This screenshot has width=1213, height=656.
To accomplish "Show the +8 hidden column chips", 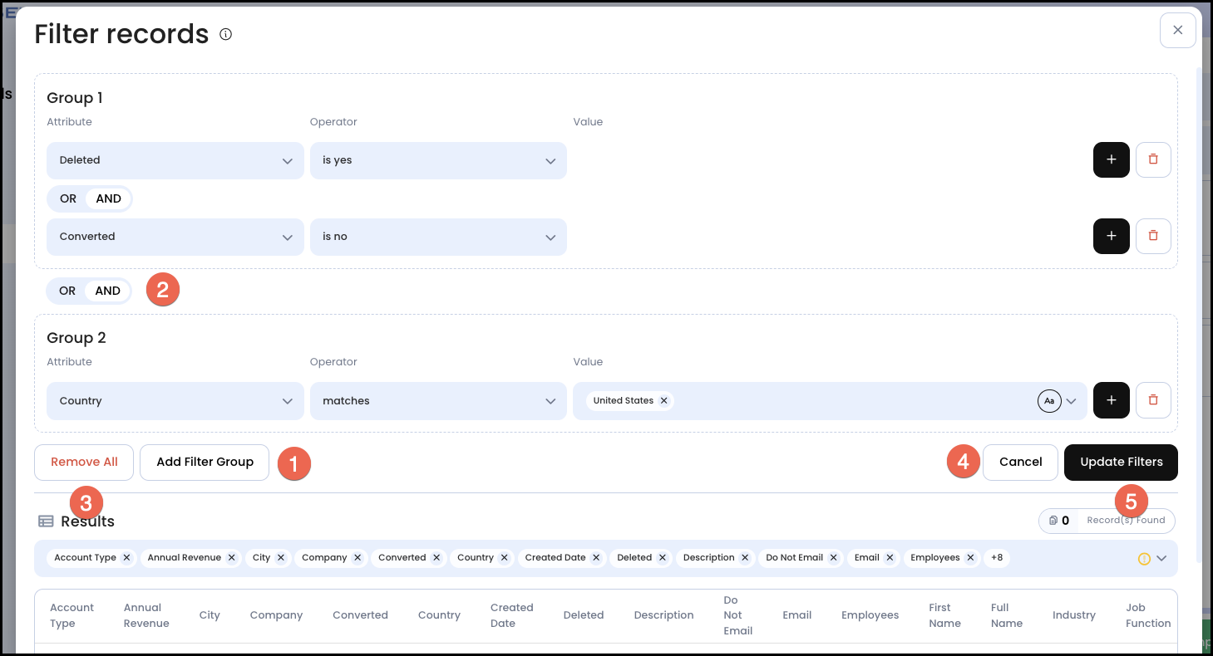I will 997,558.
